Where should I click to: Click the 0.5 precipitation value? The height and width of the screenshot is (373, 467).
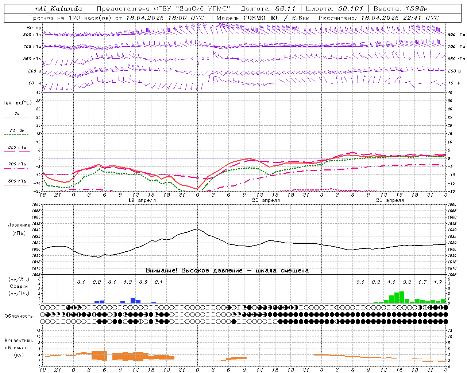[143, 282]
